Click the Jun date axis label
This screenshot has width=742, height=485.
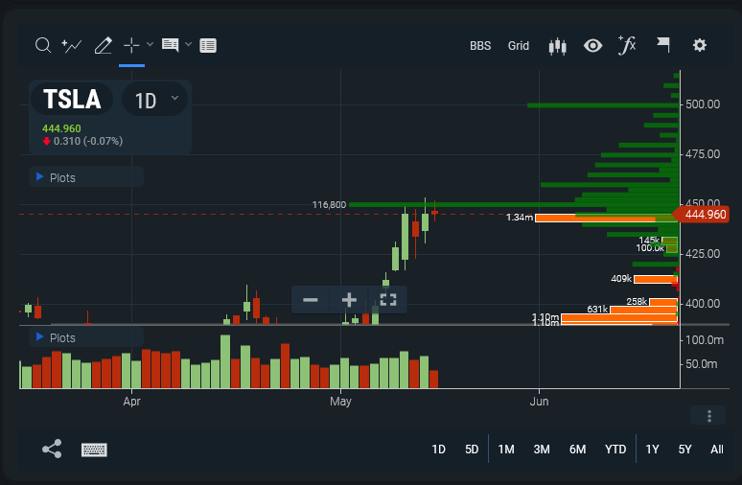click(x=539, y=402)
